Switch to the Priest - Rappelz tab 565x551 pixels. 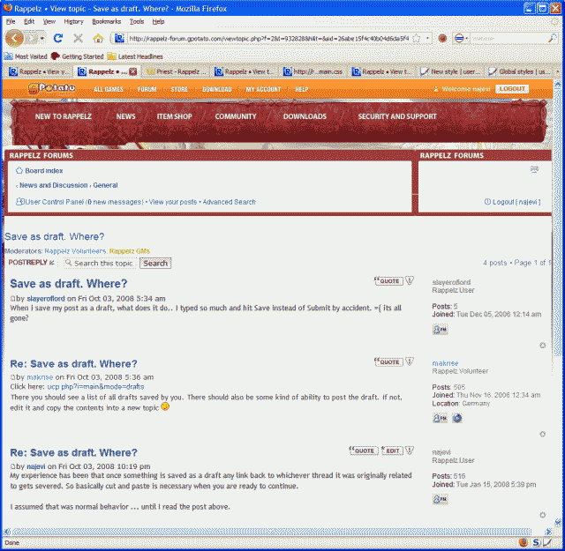click(177, 71)
